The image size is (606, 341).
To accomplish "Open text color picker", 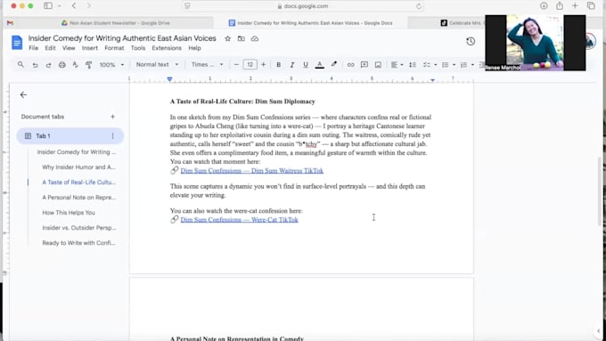I will 319,65.
